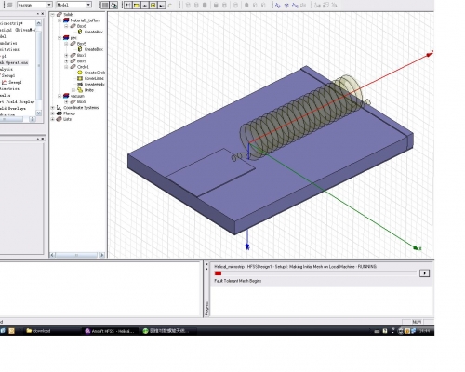Expand the Box9 node
Screen dimensions: 465x372
click(66, 61)
